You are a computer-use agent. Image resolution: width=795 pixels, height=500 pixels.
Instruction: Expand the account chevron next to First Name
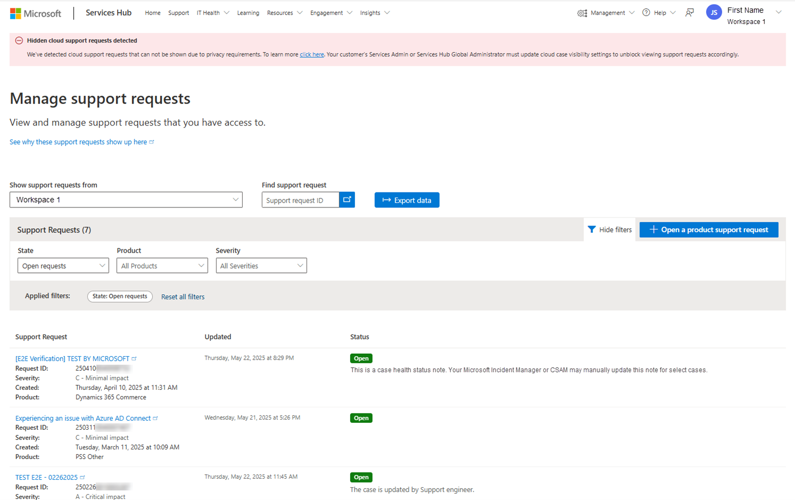click(779, 12)
